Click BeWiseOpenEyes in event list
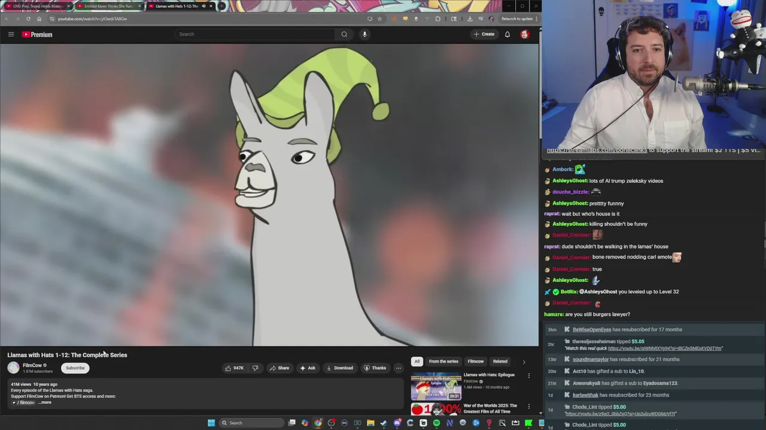 click(x=592, y=330)
